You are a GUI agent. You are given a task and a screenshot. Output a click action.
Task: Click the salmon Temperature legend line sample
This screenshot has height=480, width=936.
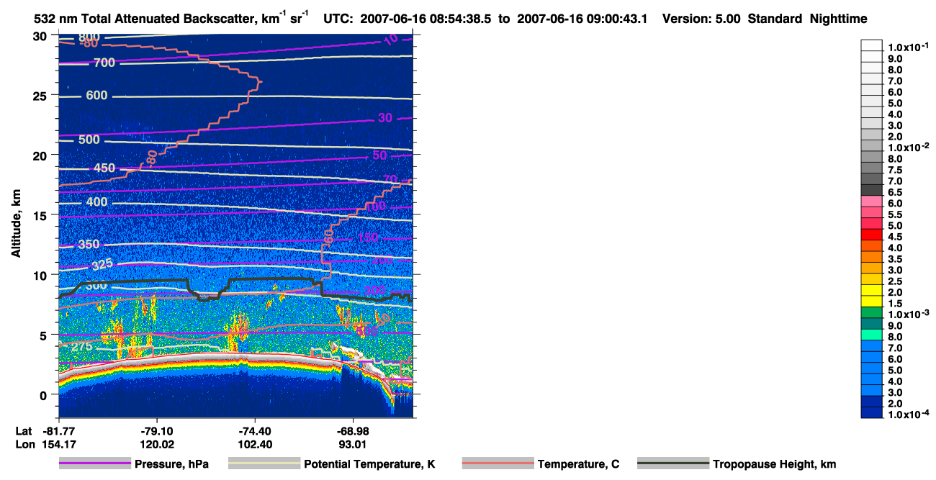click(498, 464)
